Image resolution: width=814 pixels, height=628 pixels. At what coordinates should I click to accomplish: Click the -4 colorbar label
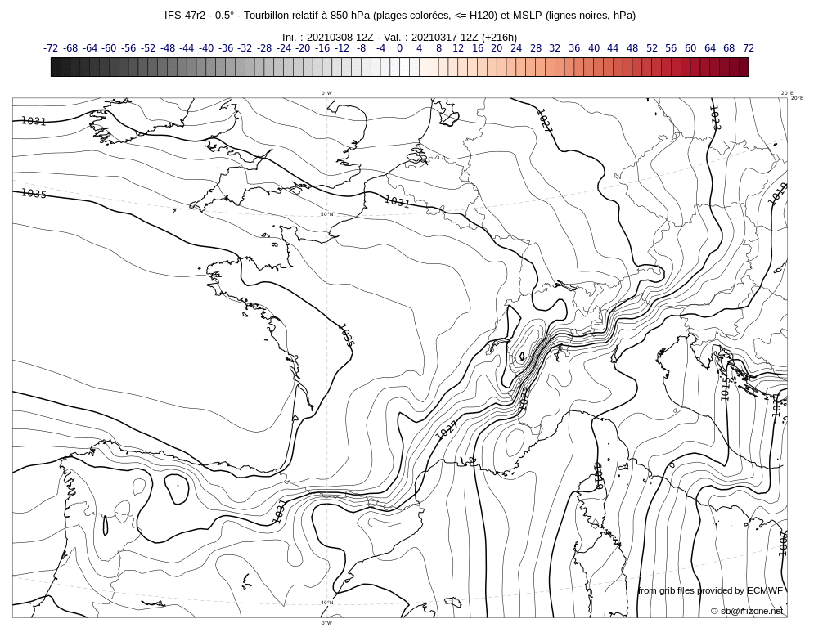pyautogui.click(x=380, y=48)
